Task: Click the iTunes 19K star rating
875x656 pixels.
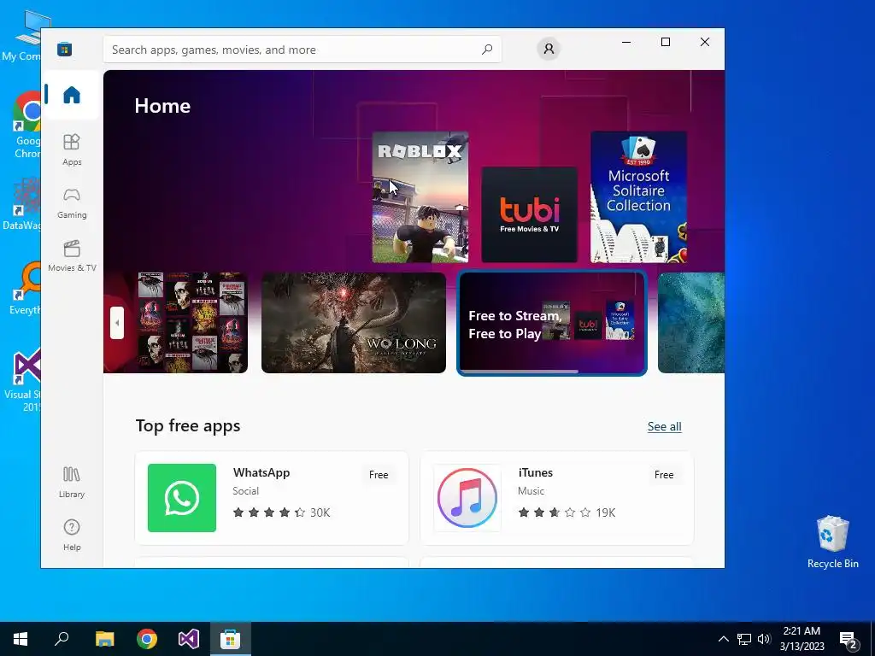Action: click(x=567, y=512)
